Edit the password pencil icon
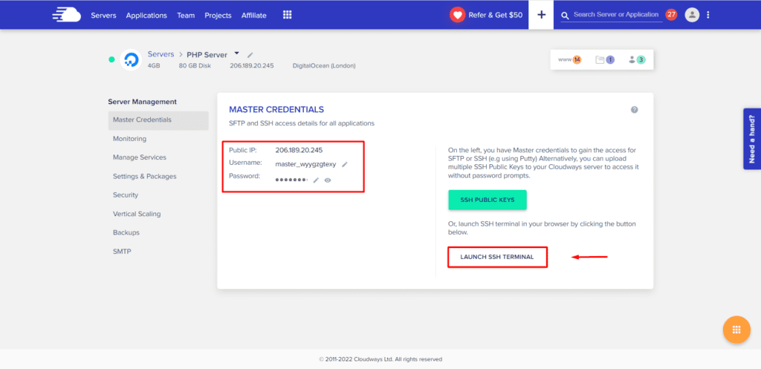 pos(316,180)
